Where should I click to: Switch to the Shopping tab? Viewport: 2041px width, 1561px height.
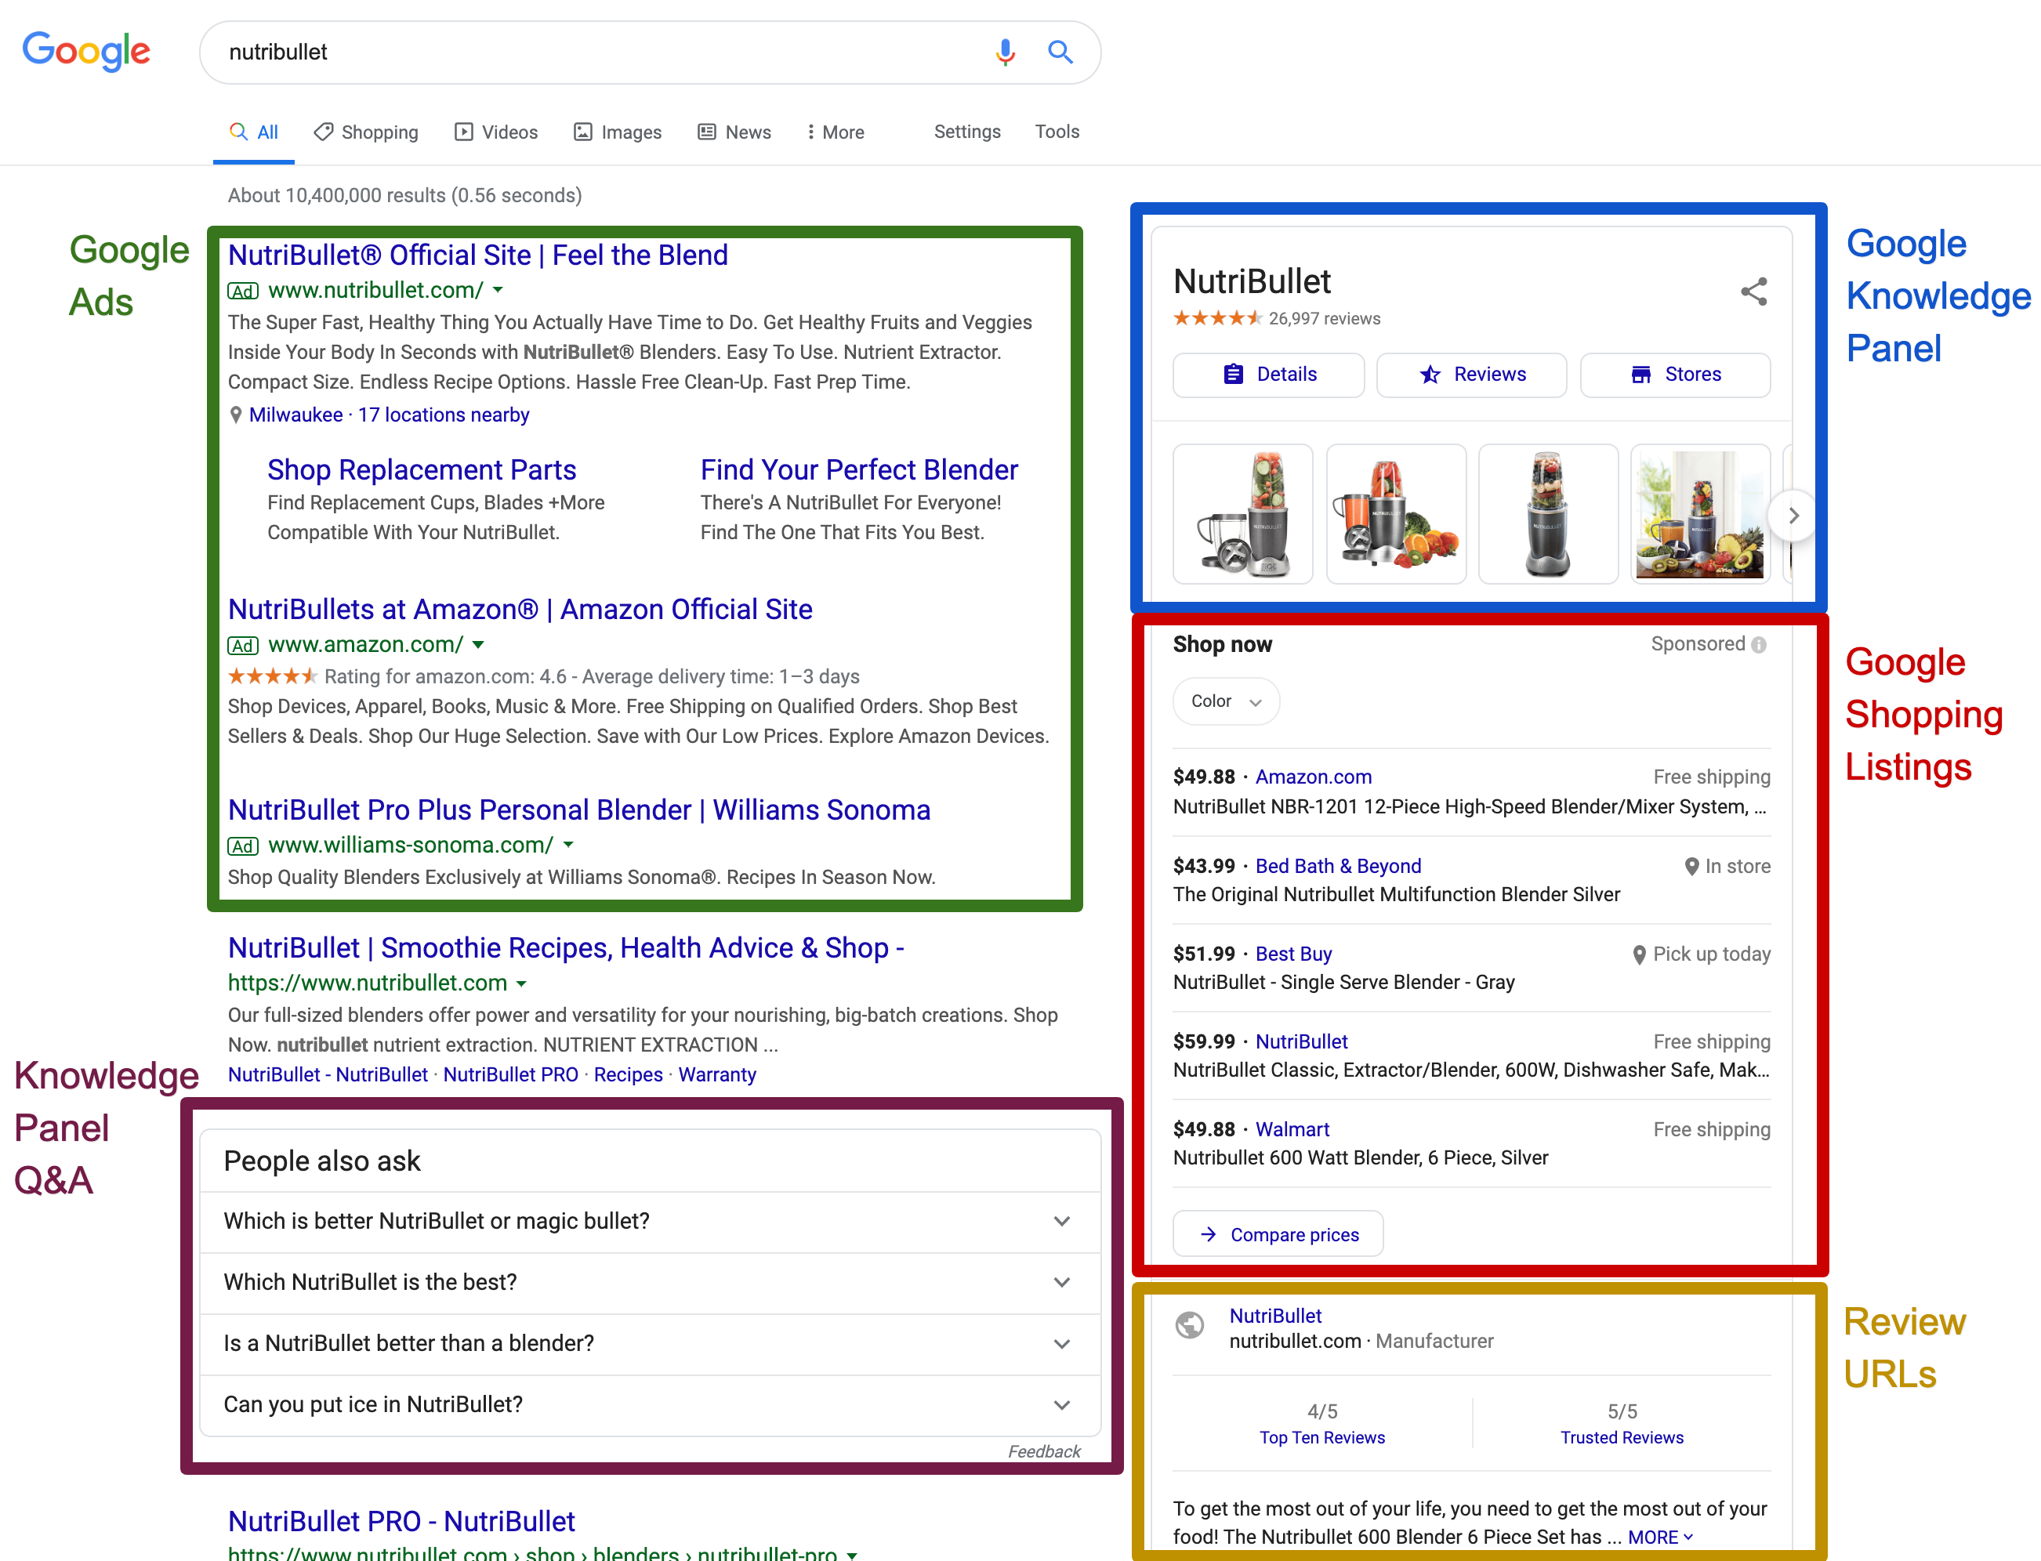[366, 132]
